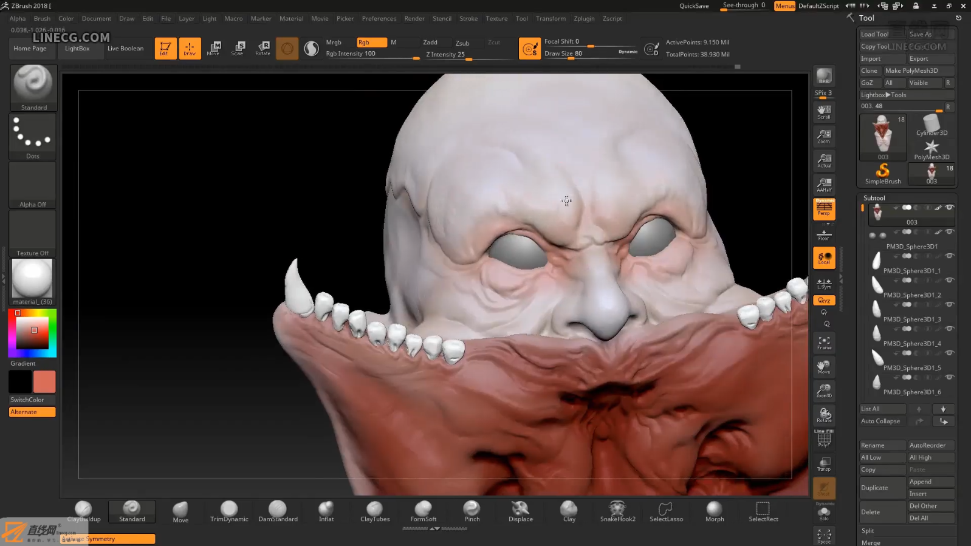Click the BPR render button
The width and height of the screenshot is (971, 546).
click(824, 76)
